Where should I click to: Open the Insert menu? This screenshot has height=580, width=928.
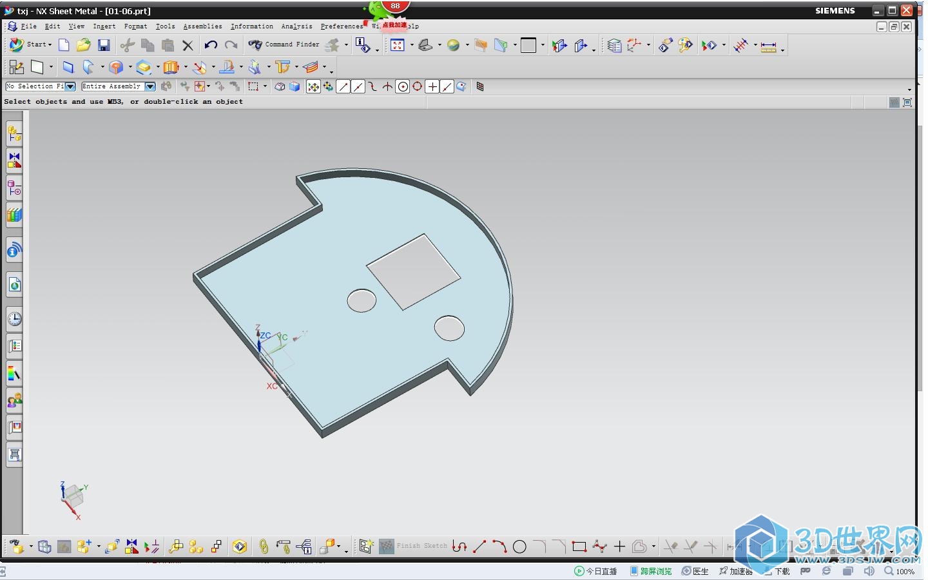pyautogui.click(x=104, y=26)
